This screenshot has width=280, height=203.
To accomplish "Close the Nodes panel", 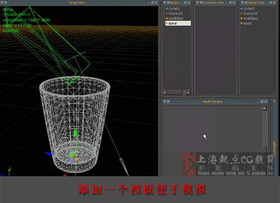I will coord(189,3).
